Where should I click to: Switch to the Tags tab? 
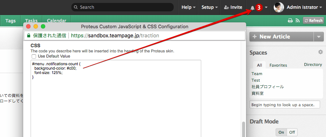11,21
